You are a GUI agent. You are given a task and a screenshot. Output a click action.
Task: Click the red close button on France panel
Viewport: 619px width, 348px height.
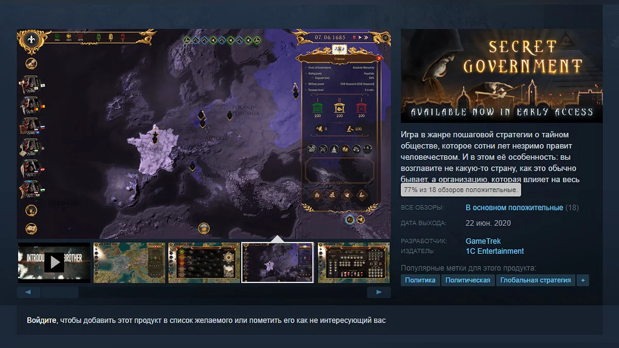pyautogui.click(x=380, y=58)
